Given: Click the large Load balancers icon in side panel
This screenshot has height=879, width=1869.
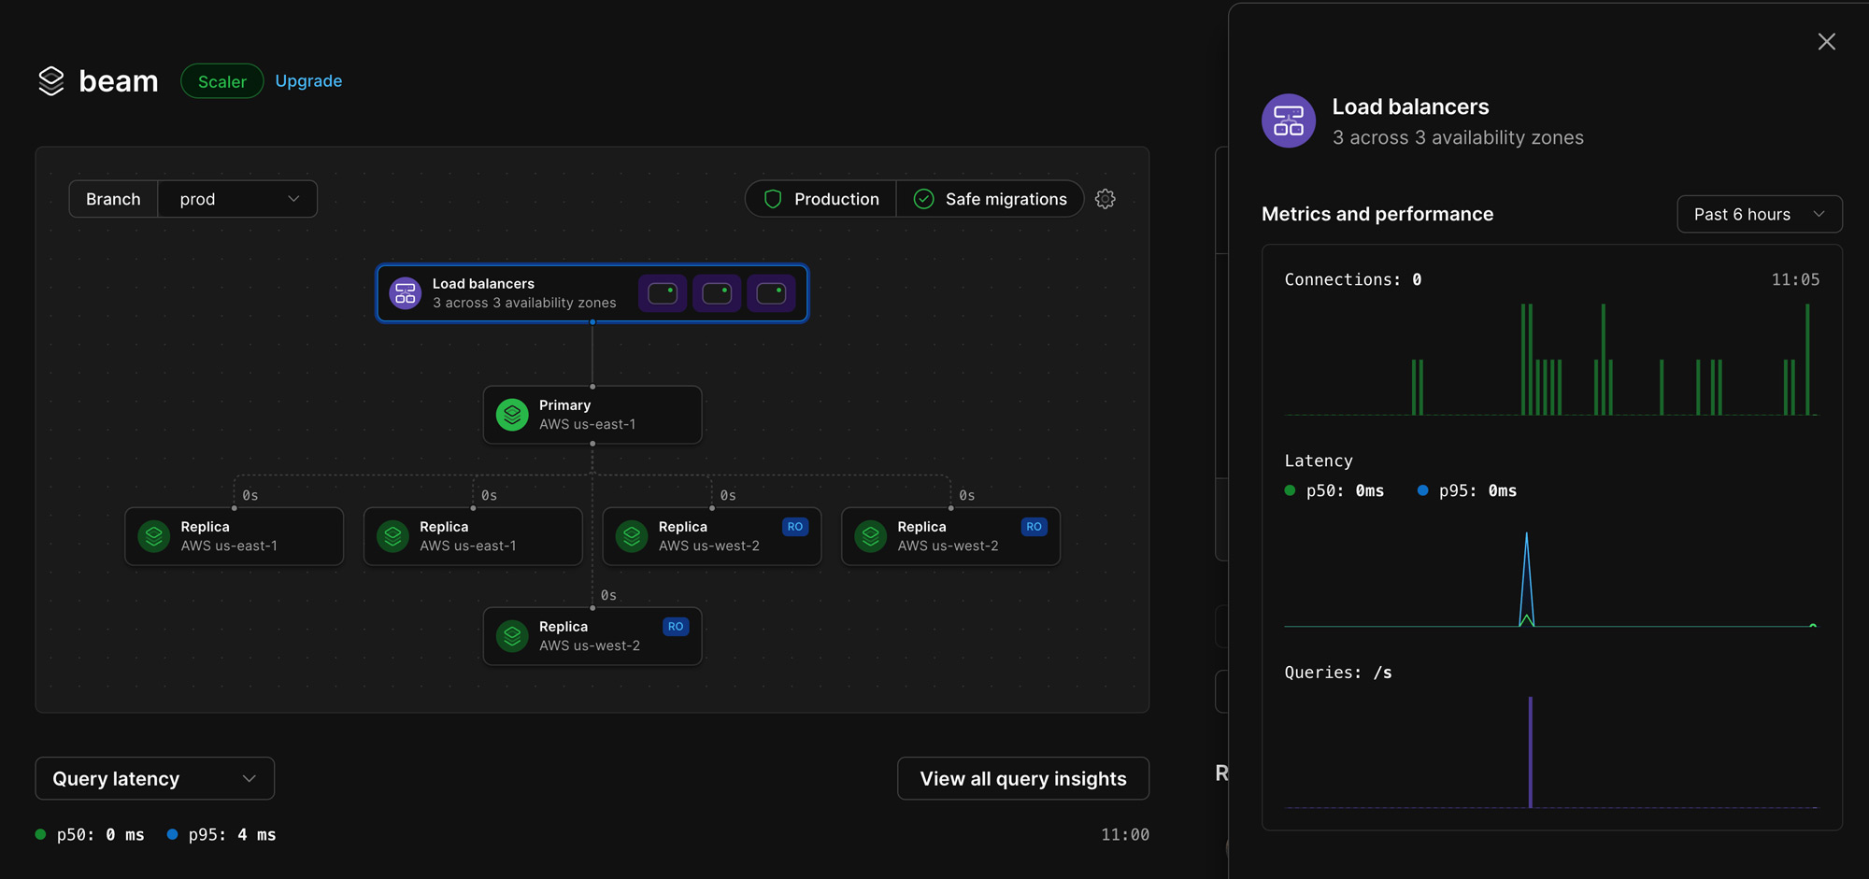Looking at the screenshot, I should coord(1289,121).
